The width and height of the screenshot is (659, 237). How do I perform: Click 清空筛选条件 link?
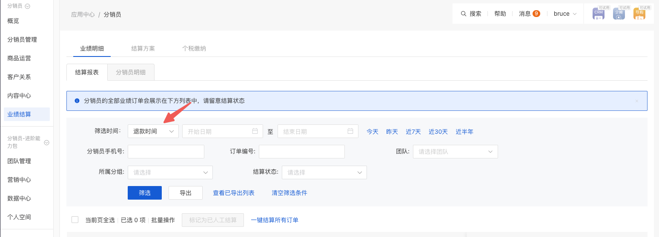point(289,193)
